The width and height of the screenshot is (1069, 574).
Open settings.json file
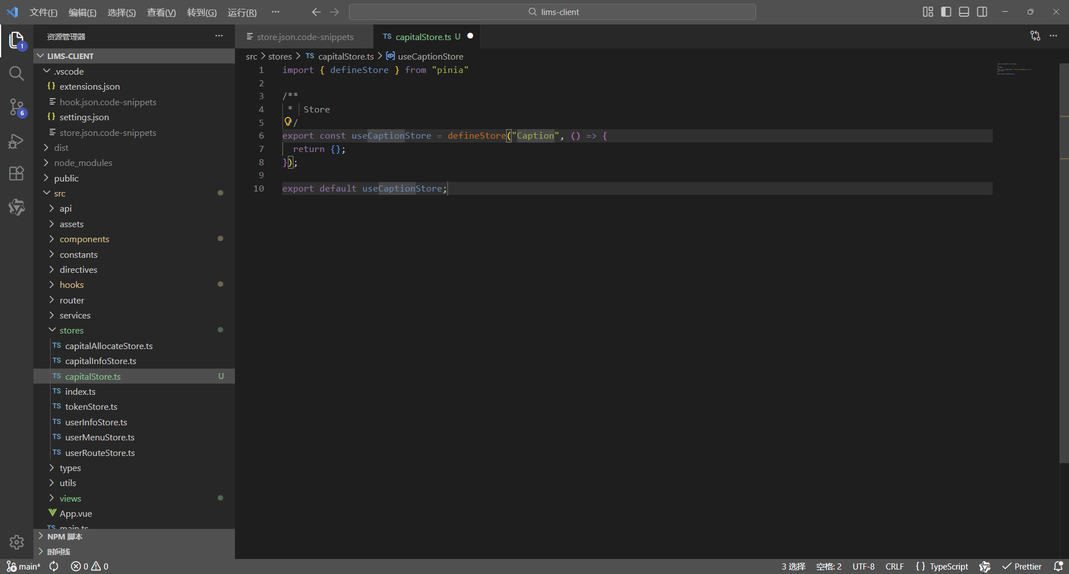tap(134, 117)
